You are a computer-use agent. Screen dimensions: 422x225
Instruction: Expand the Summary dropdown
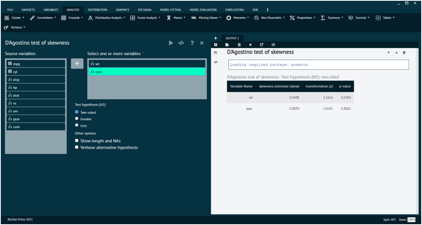[x=332, y=18]
